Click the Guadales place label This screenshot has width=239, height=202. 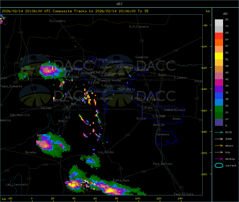(x=142, y=57)
